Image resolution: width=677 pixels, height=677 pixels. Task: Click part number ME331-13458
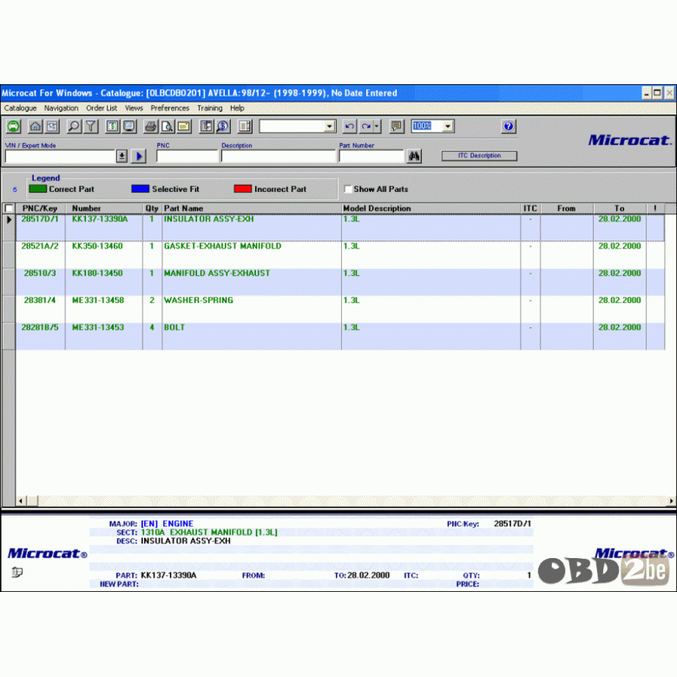click(98, 300)
